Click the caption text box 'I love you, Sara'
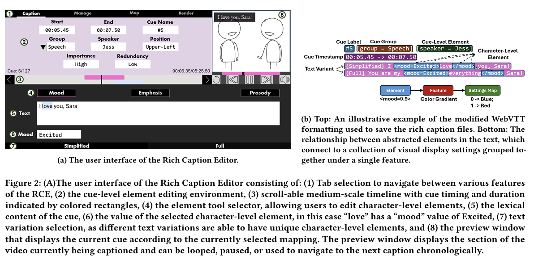This screenshot has height=268, width=534. (158, 113)
